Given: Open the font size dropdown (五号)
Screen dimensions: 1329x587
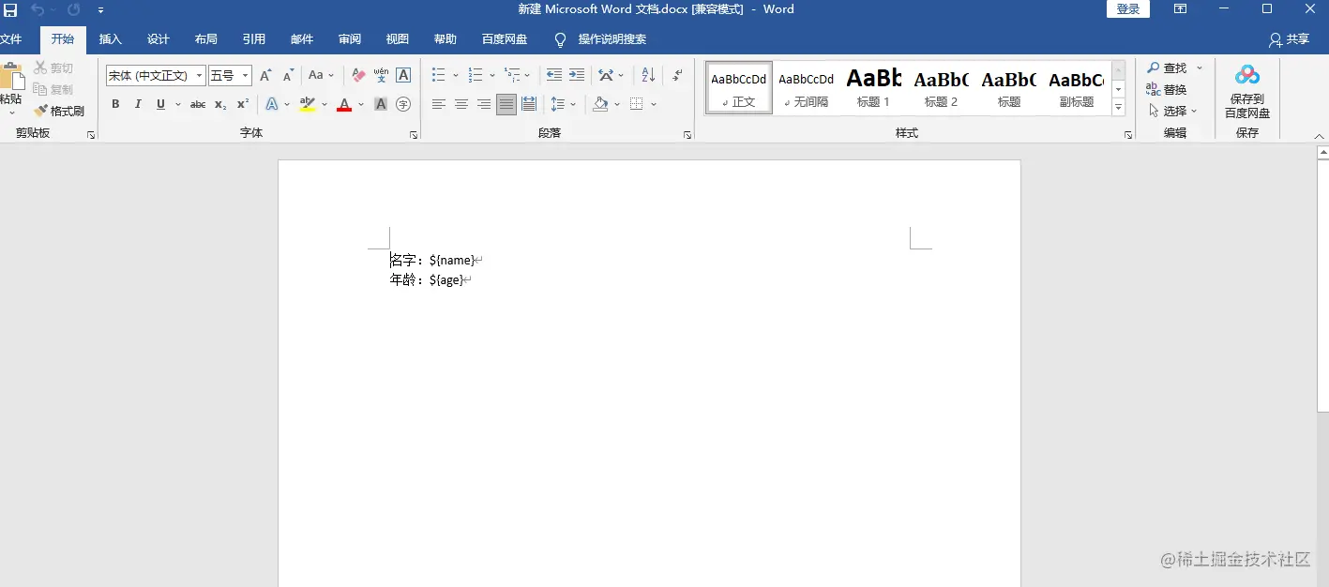Looking at the screenshot, I should [x=246, y=76].
